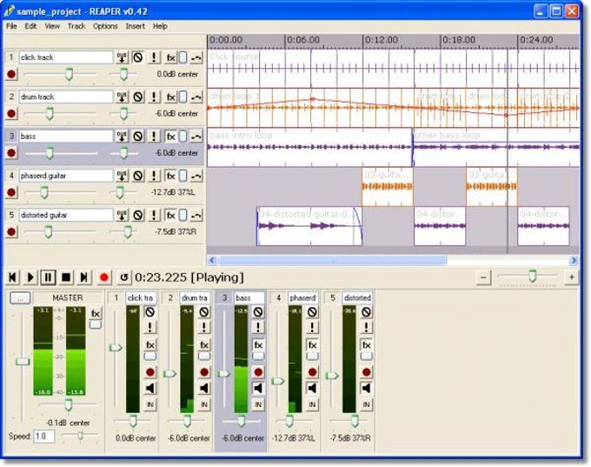Toggle FX bypass on distorted guitar track
The image size is (591, 467).
(x=183, y=216)
